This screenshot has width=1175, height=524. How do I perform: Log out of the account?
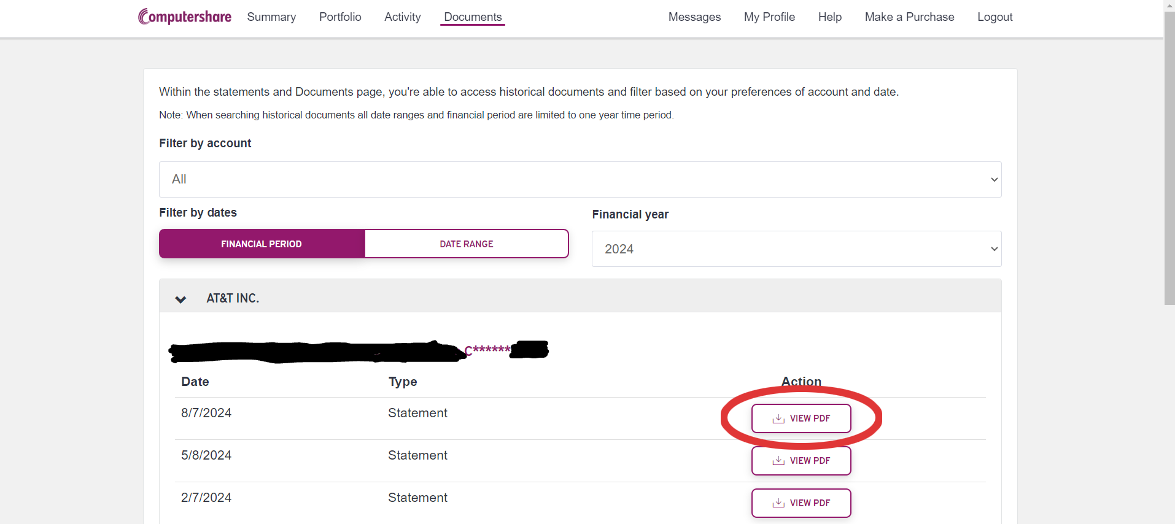click(x=995, y=17)
